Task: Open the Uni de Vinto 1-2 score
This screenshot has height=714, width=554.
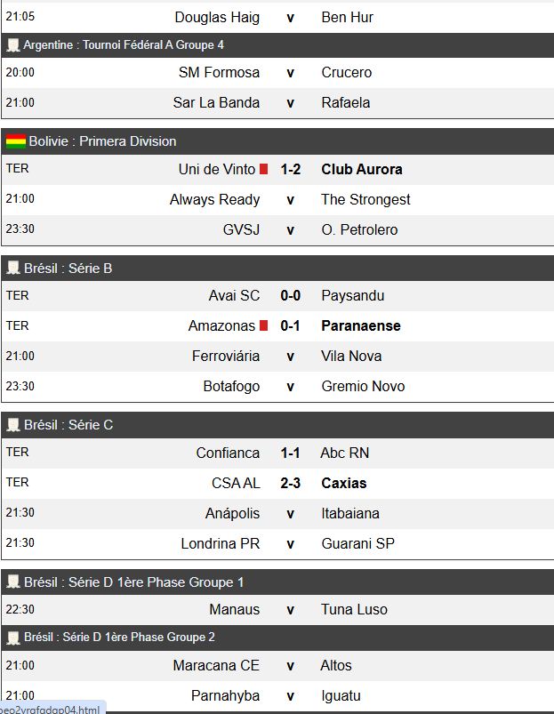Action: click(x=290, y=169)
